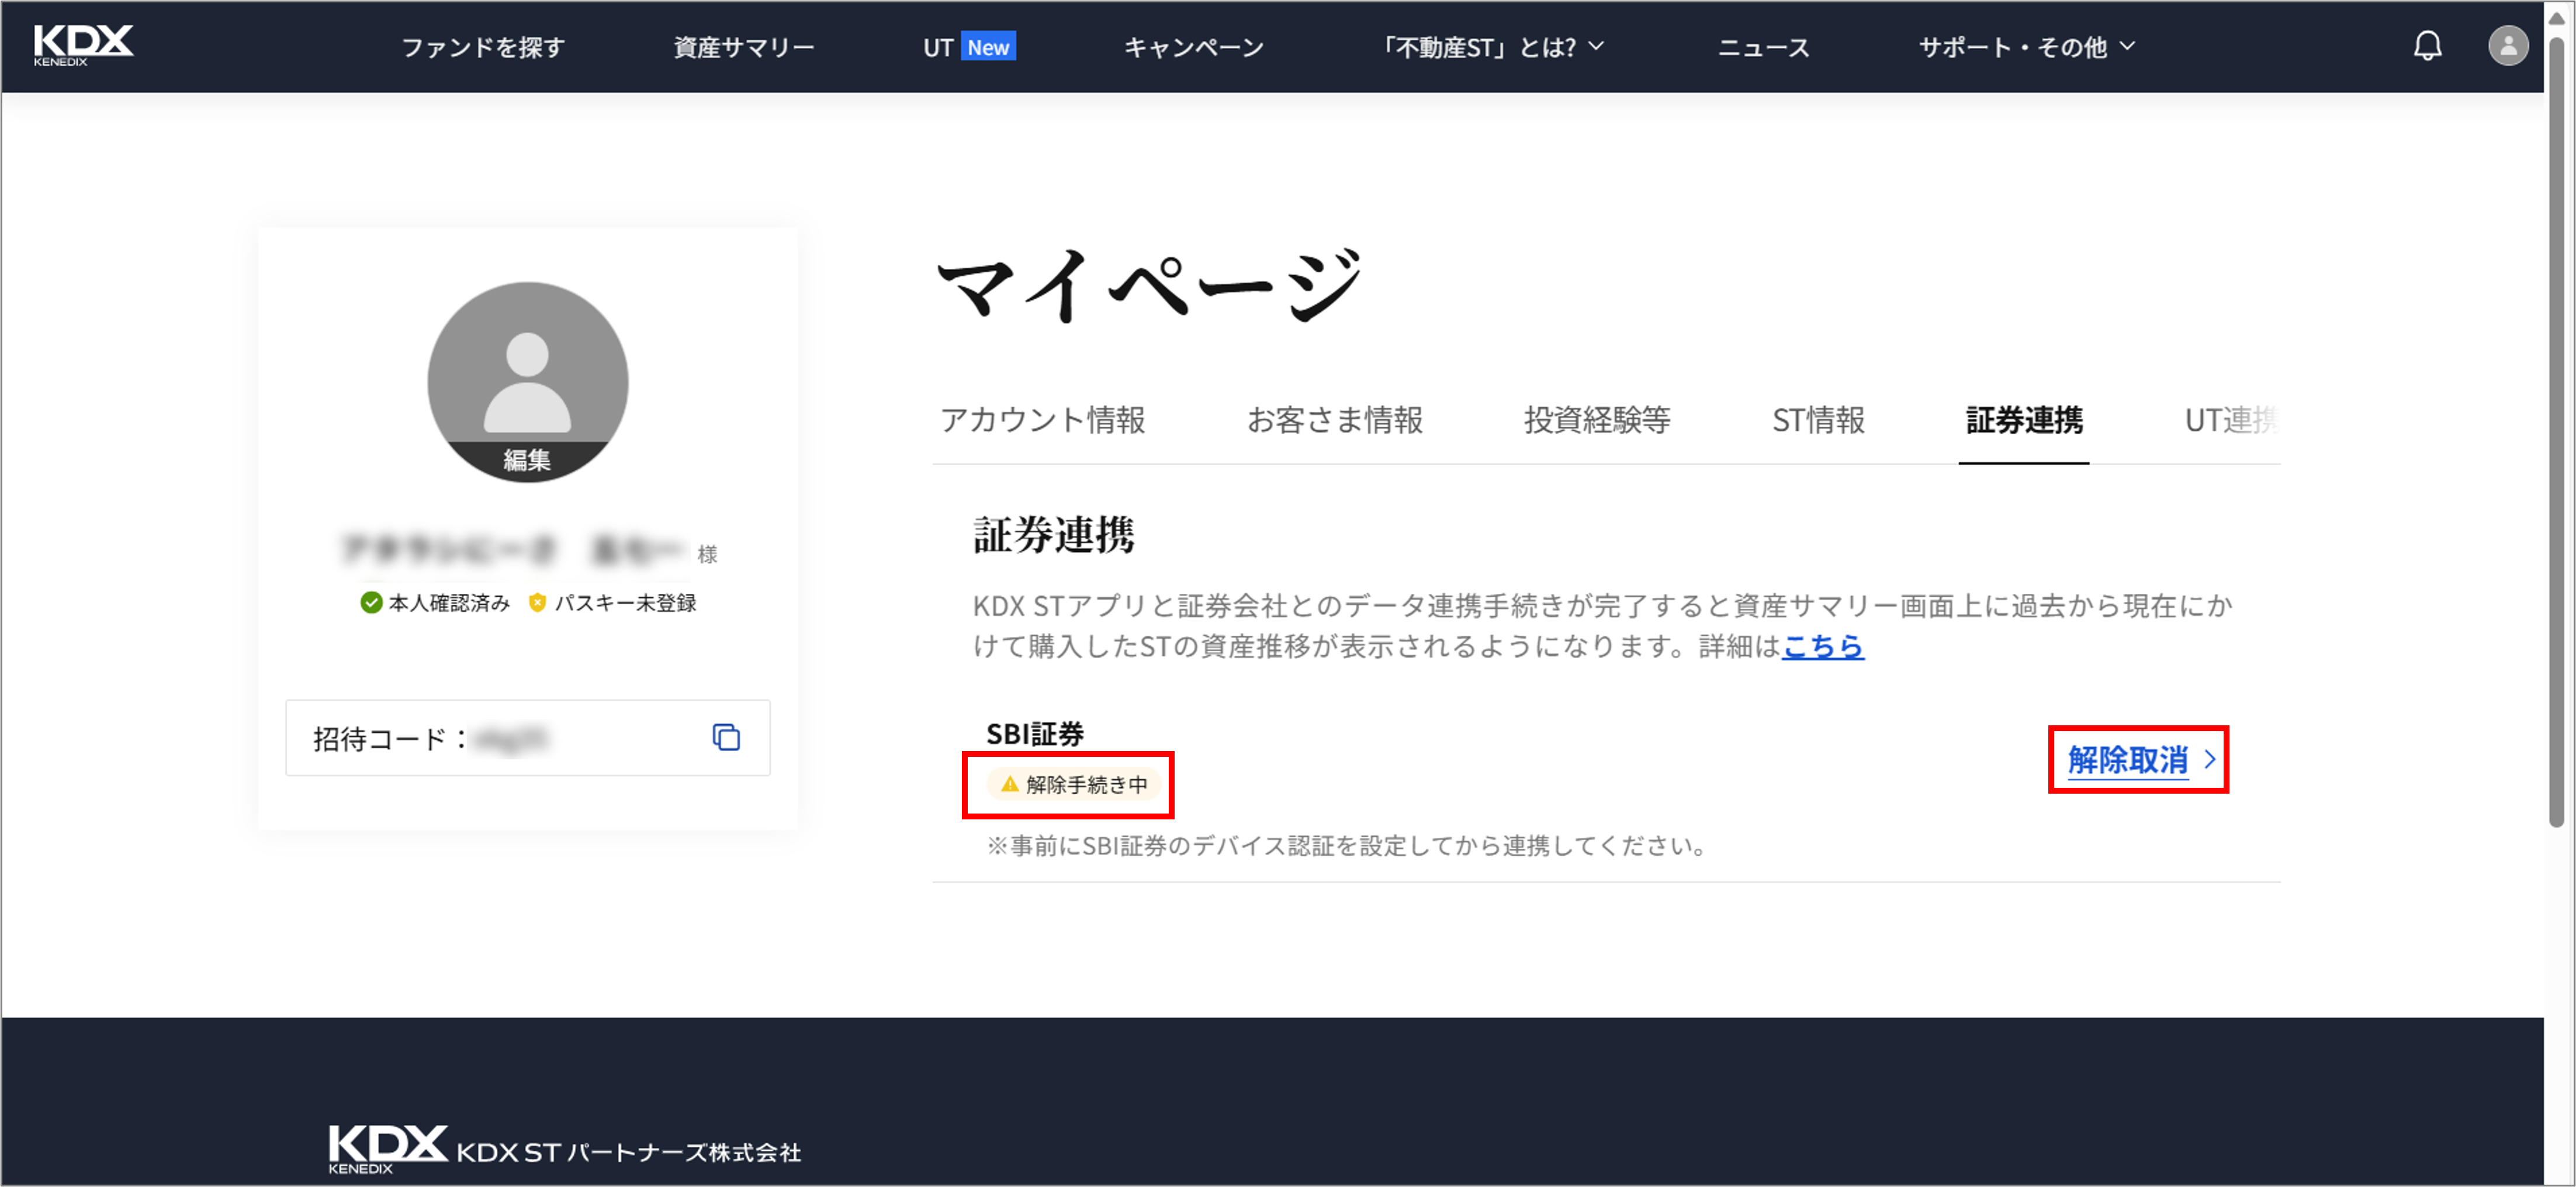
Task: Click the SBI証券 label
Action: (1034, 734)
